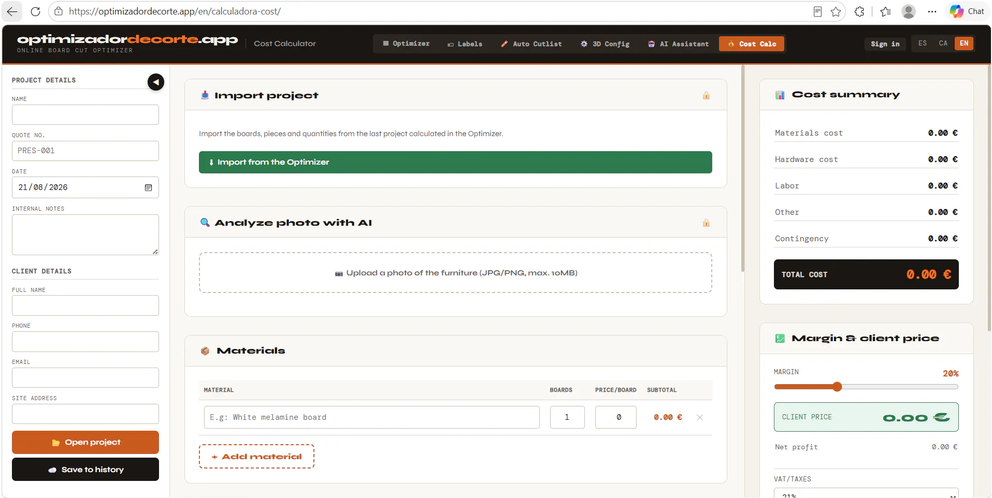Go back with browser back arrow
This screenshot has height=498, width=992.
pyautogui.click(x=12, y=11)
